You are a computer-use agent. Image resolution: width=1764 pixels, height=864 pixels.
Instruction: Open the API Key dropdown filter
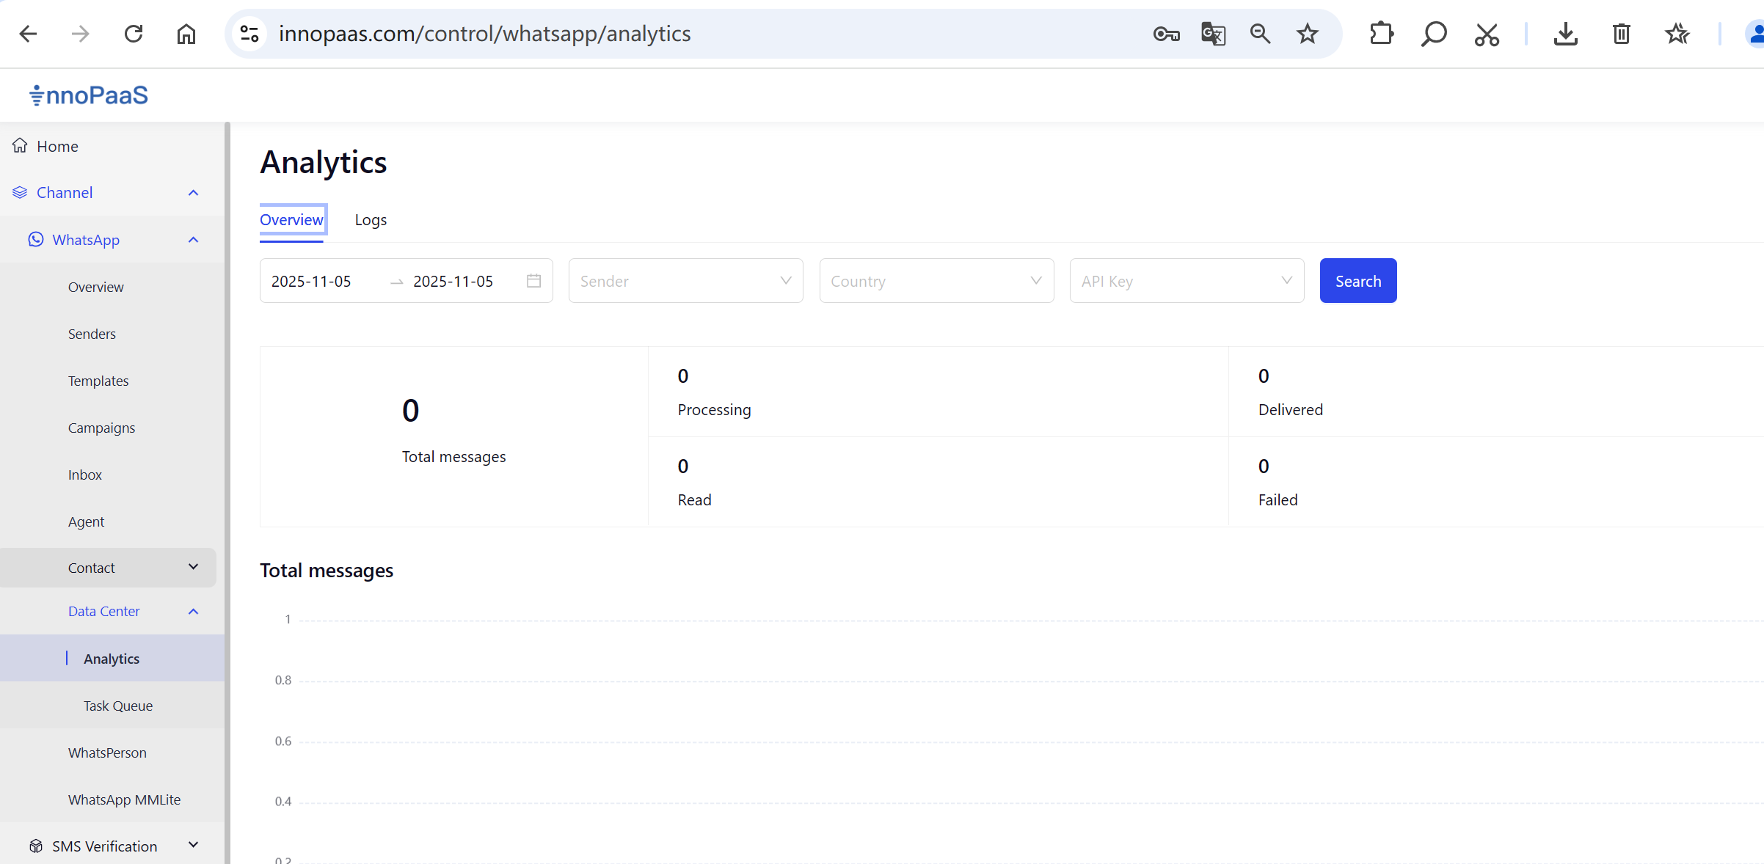[1186, 281]
